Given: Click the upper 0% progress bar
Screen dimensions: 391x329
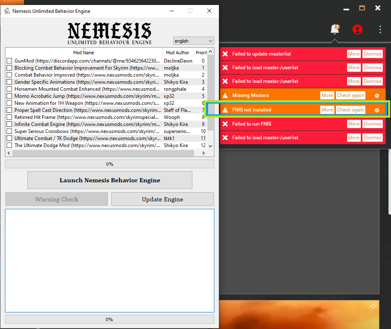Looking at the screenshot, I should [110, 164].
